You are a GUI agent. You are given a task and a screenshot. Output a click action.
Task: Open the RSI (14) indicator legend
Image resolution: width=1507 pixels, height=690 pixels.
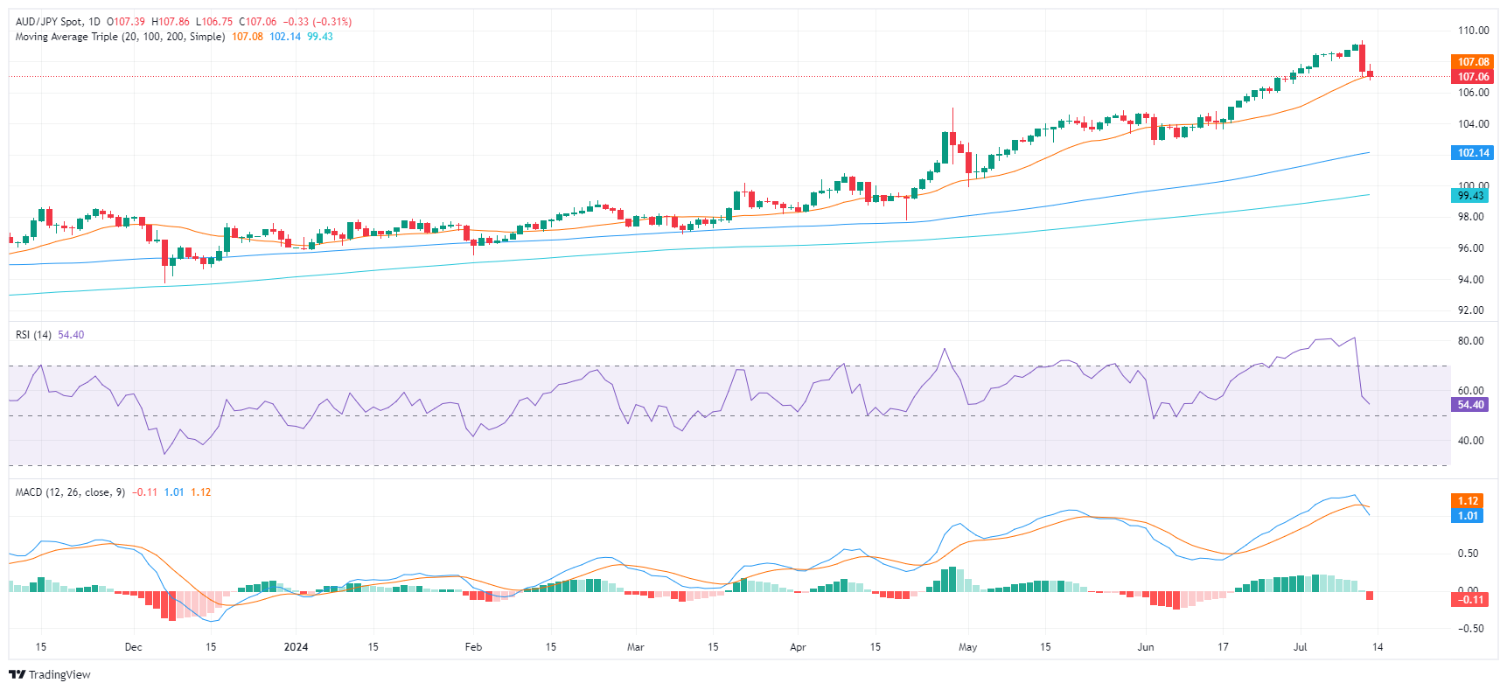(x=33, y=335)
